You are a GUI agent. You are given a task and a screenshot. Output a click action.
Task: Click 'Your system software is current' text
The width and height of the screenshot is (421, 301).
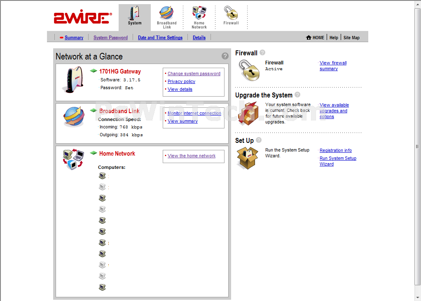click(288, 113)
